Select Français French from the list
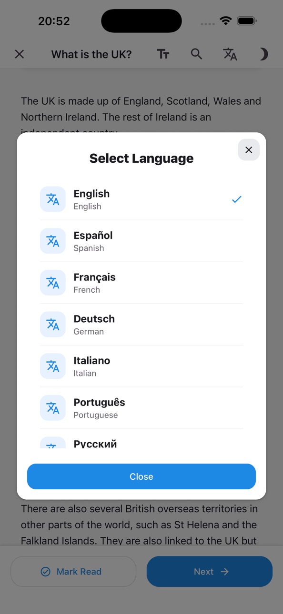This screenshot has width=283, height=614. (141, 283)
